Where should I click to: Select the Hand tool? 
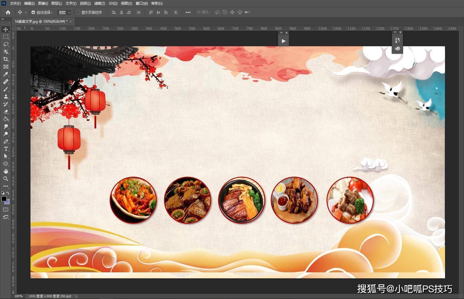[5, 171]
